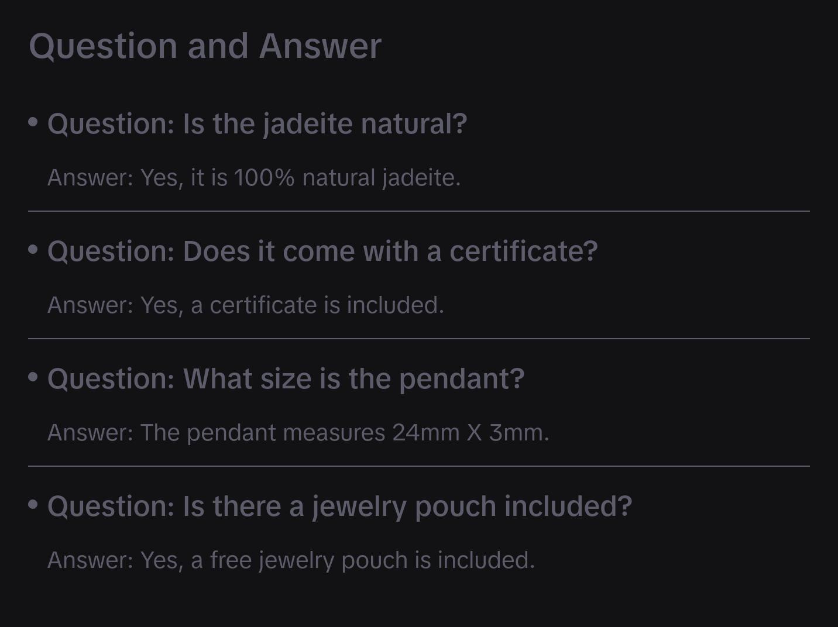Click the bullet beside the jewelry pouch question
The width and height of the screenshot is (838, 627).
point(33,504)
